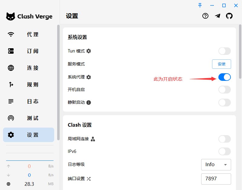Click the LAN connection network icon
242x190 pixels.
pos(93,139)
